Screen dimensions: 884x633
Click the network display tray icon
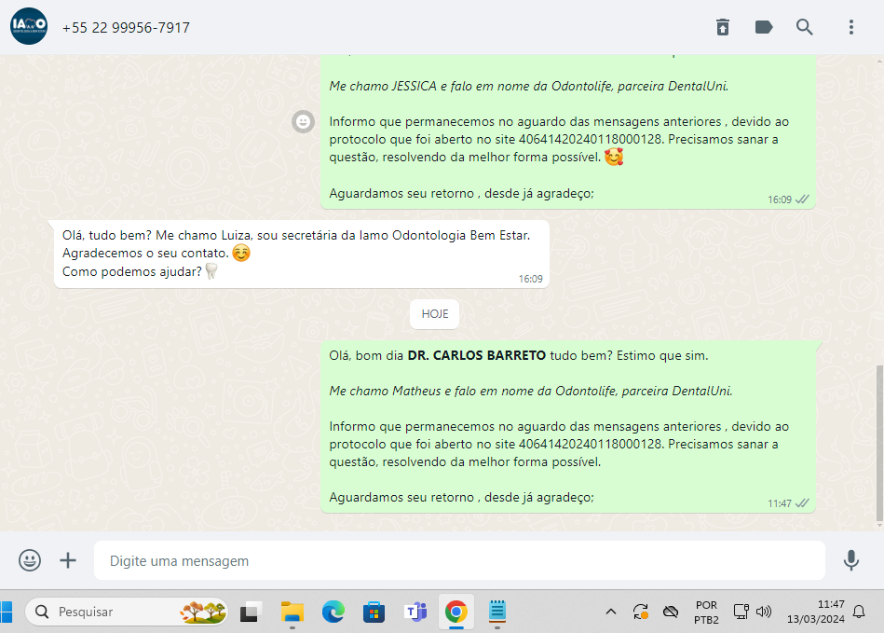coord(741,612)
